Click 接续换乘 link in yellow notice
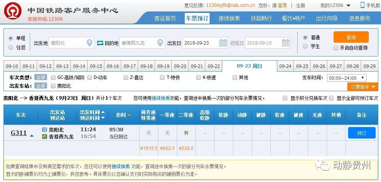381x182 pixels. (x=121, y=167)
